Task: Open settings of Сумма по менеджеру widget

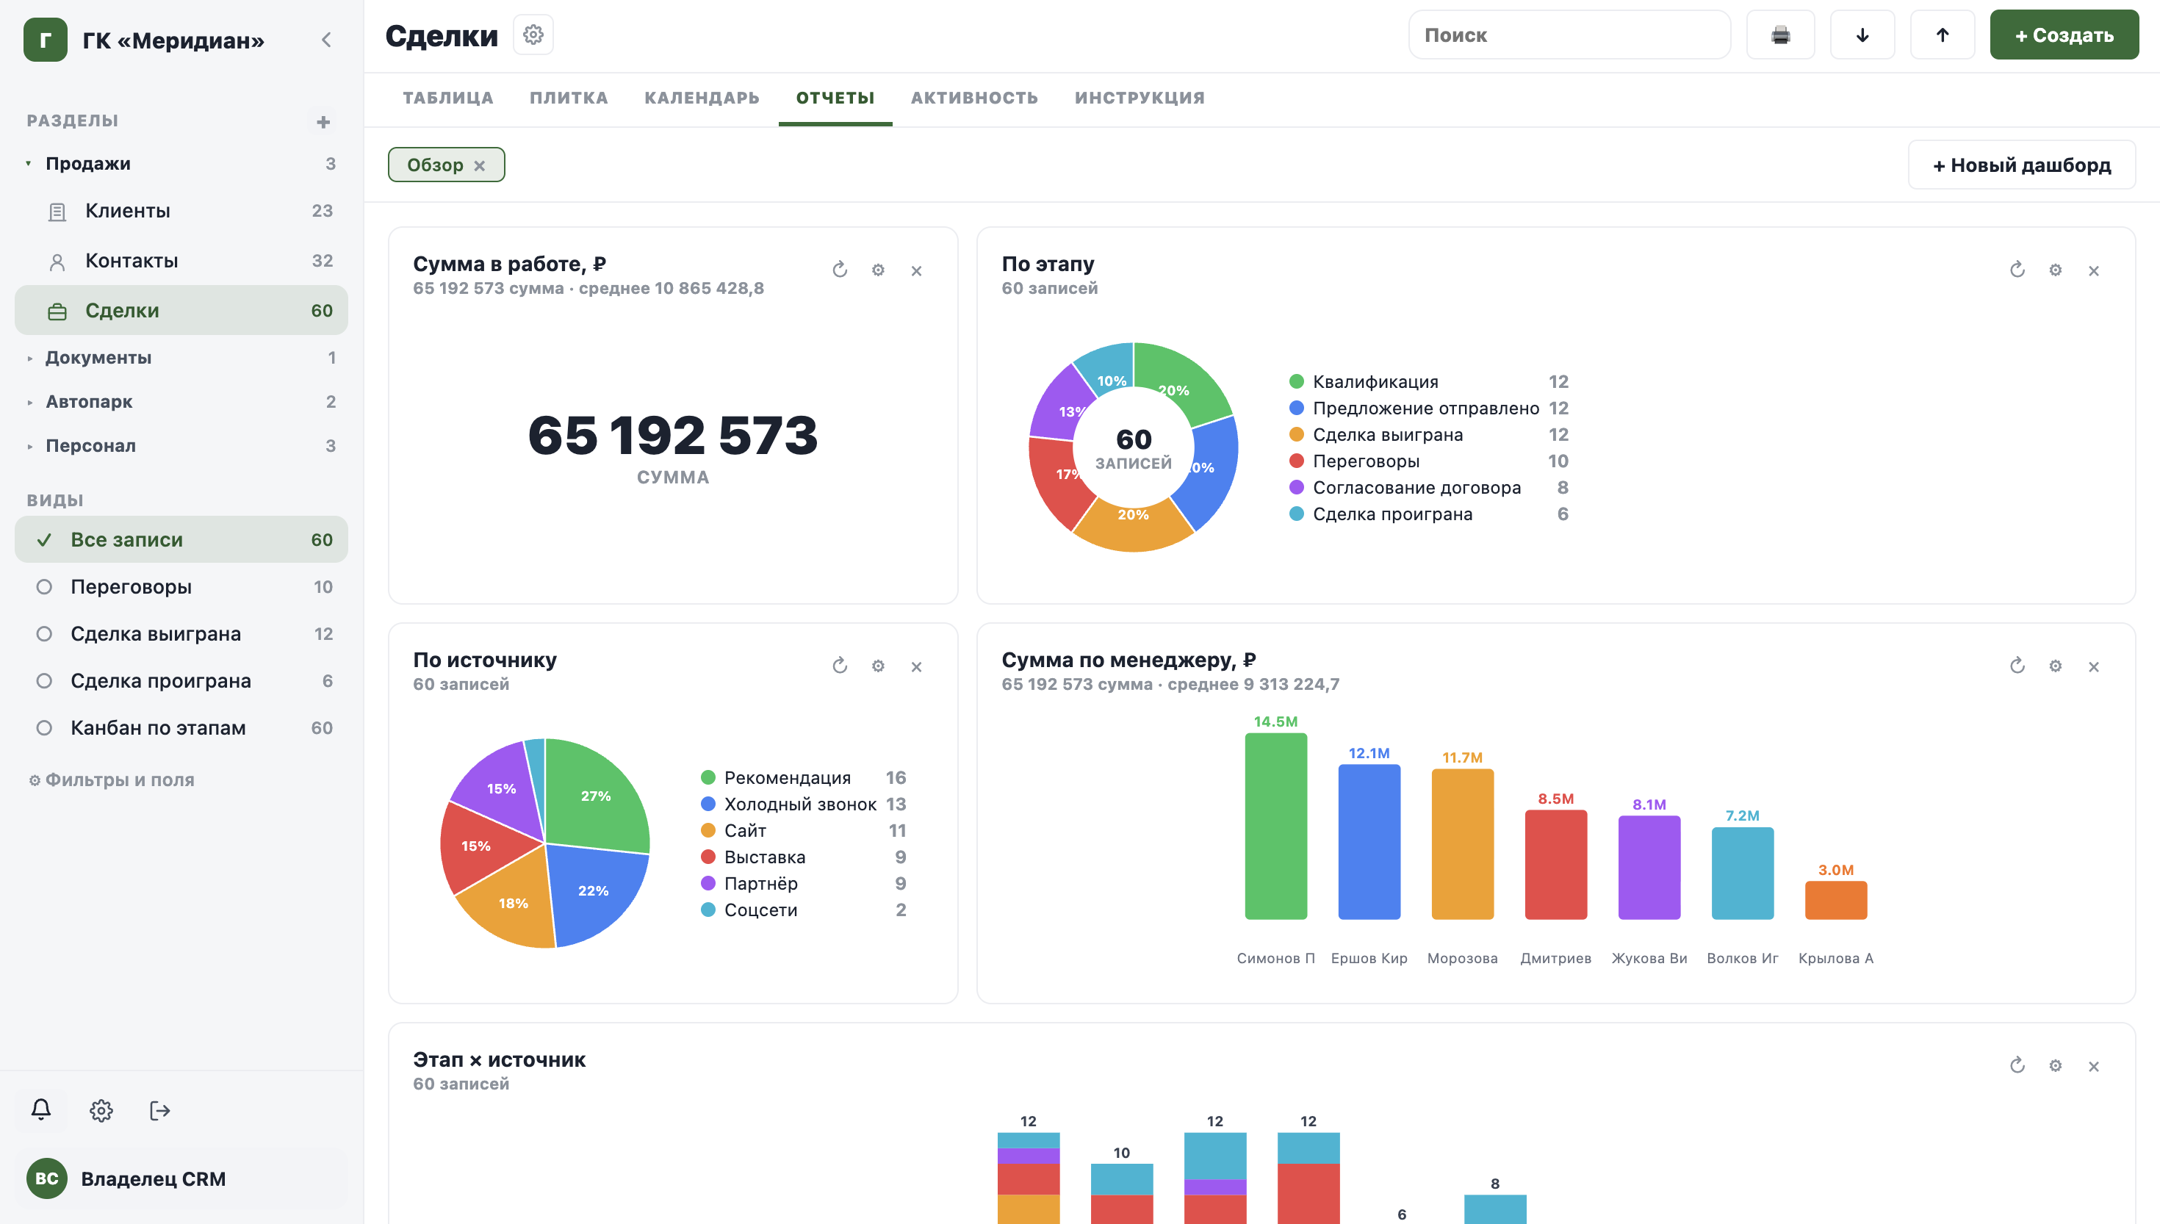Action: click(2055, 666)
